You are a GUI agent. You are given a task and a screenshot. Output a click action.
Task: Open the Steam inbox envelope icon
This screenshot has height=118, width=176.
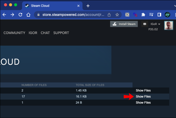coord(145,24)
